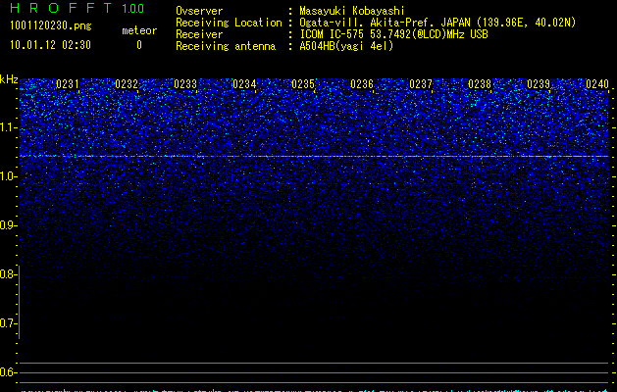Click the 1.1 kHz axis label

(8, 127)
